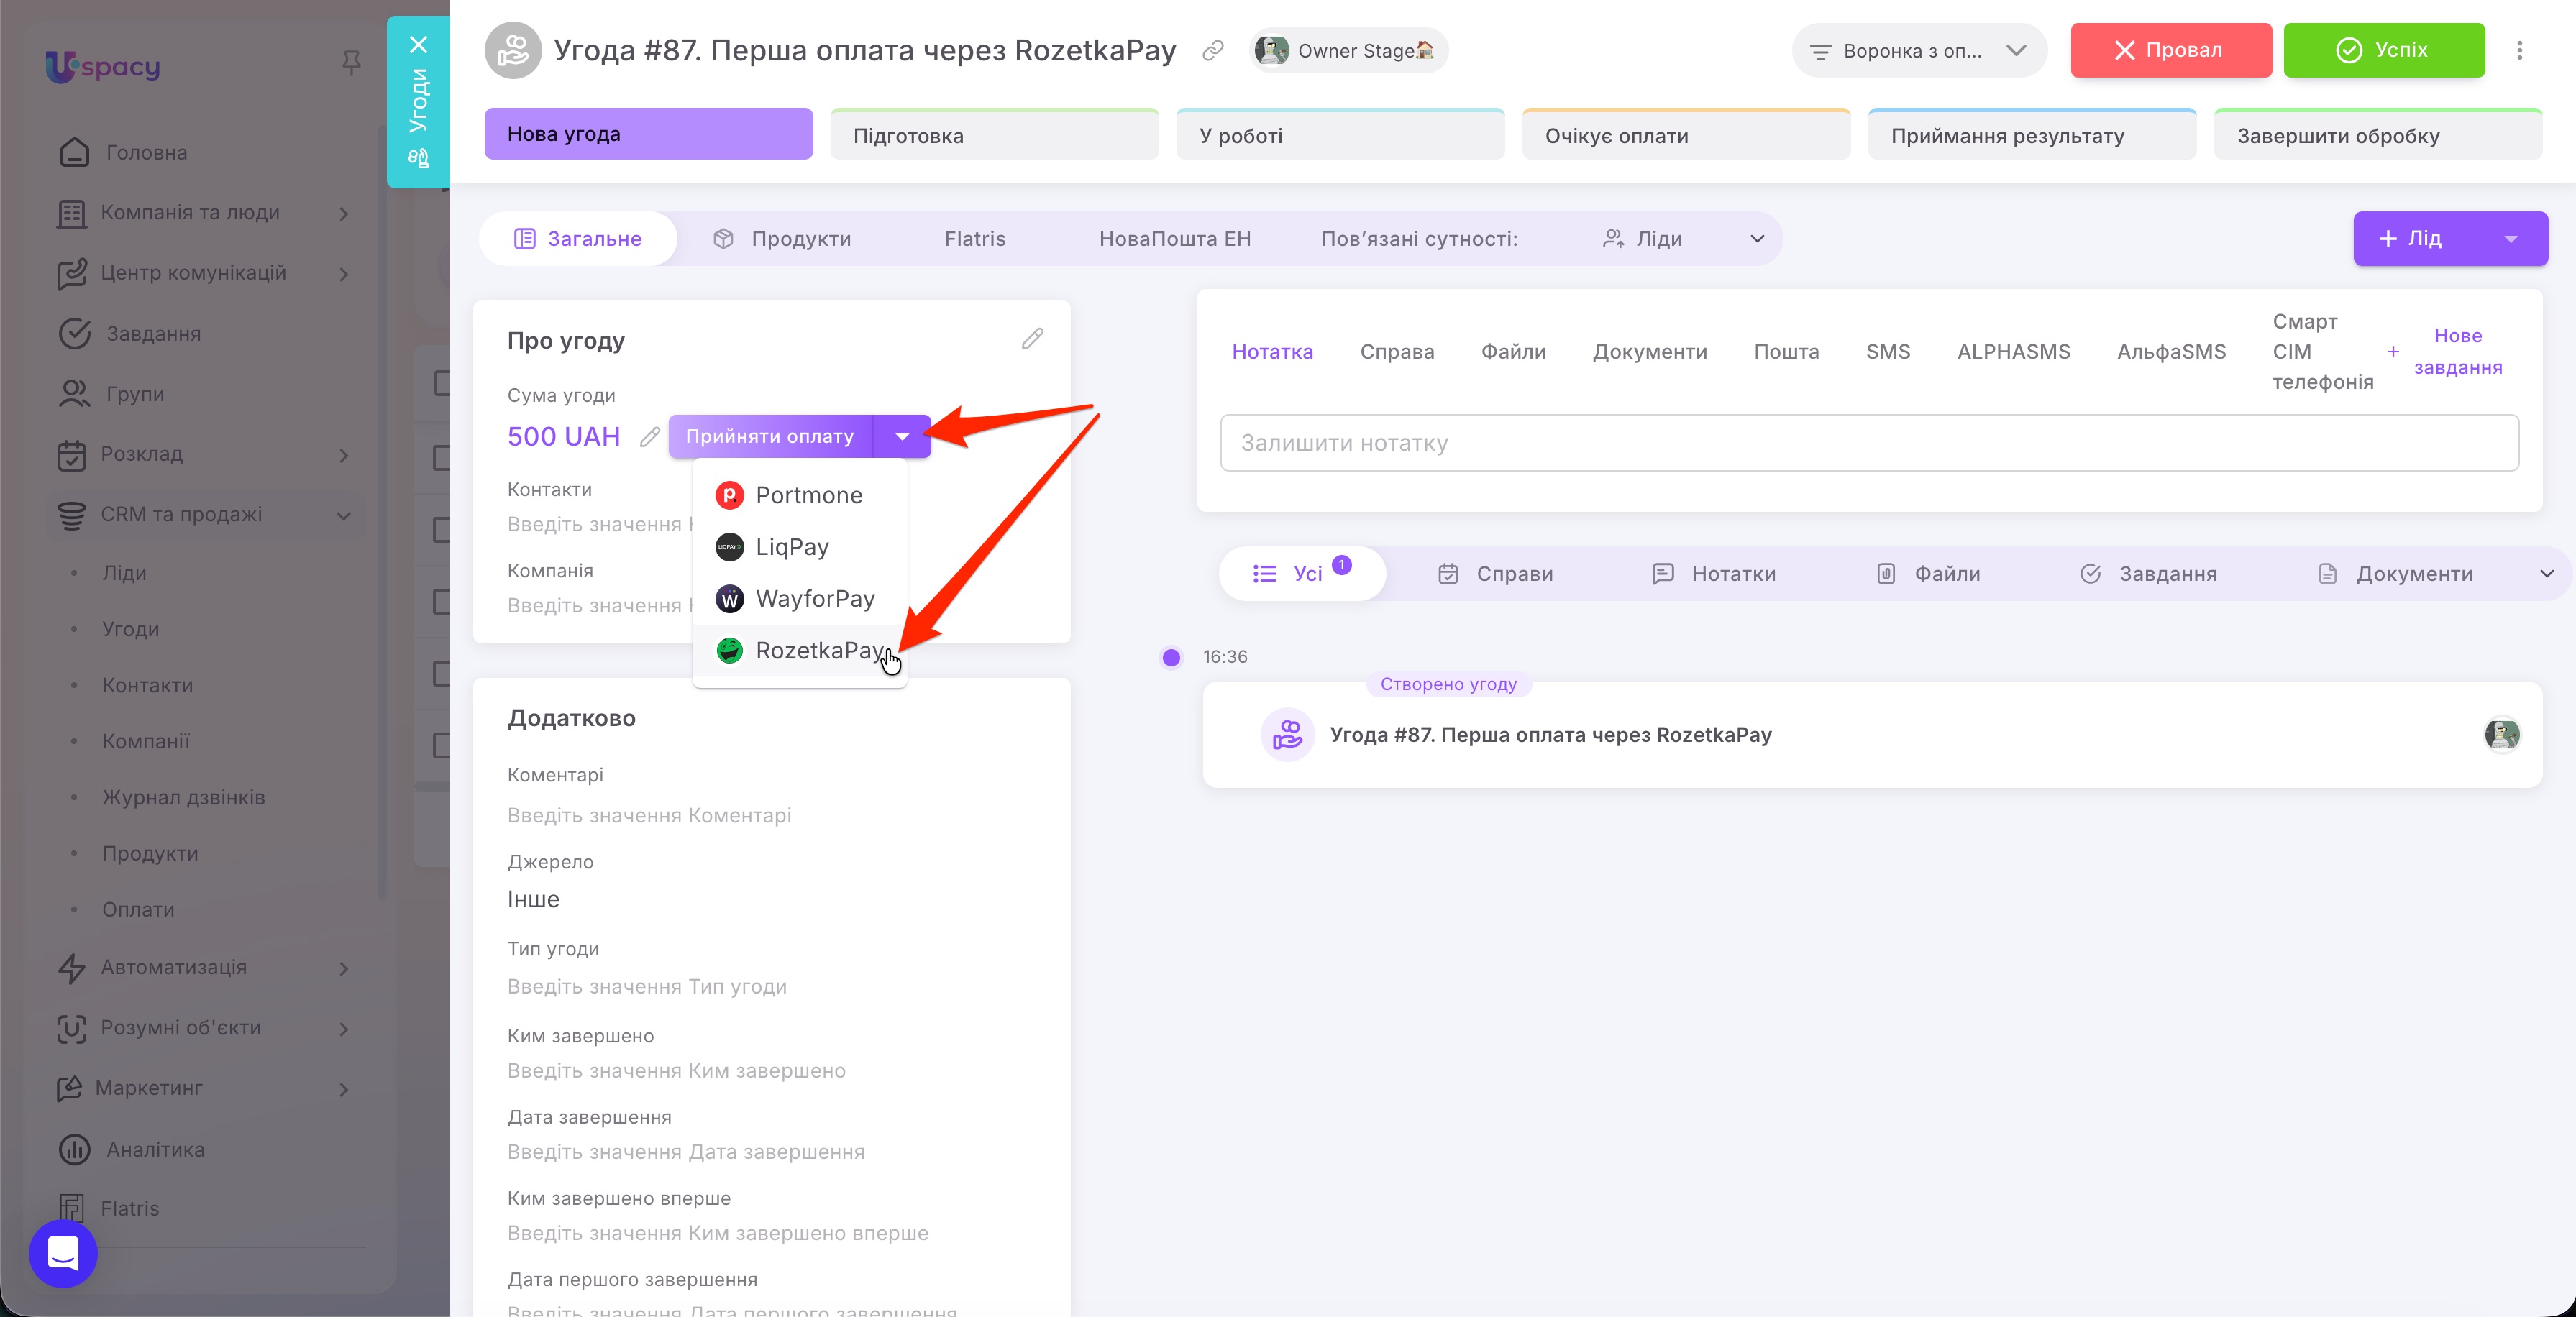This screenshot has width=2576, height=1317.
Task: Pick LiqPay in payment dropdown
Action: click(x=800, y=547)
